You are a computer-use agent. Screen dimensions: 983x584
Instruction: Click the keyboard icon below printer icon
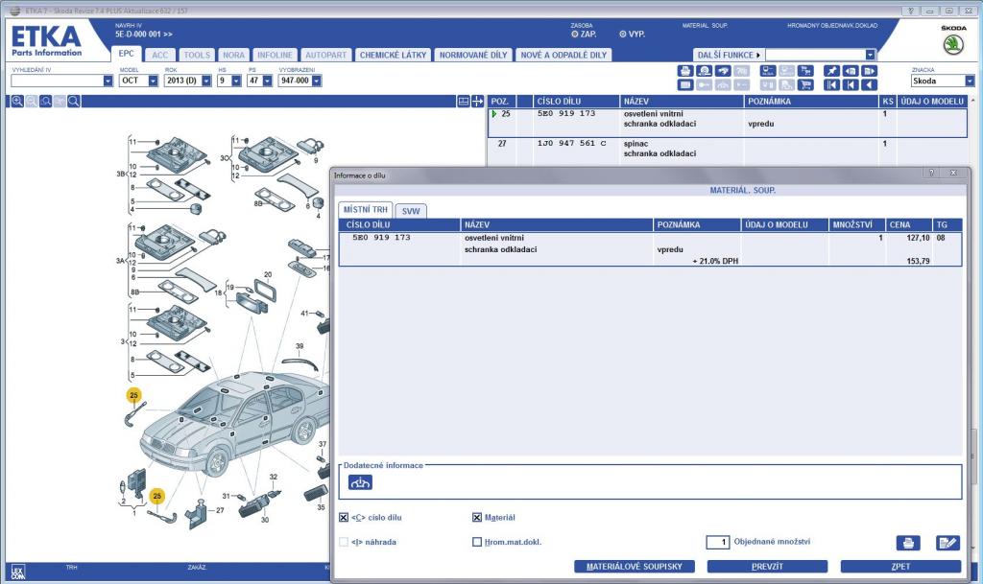pos(685,85)
